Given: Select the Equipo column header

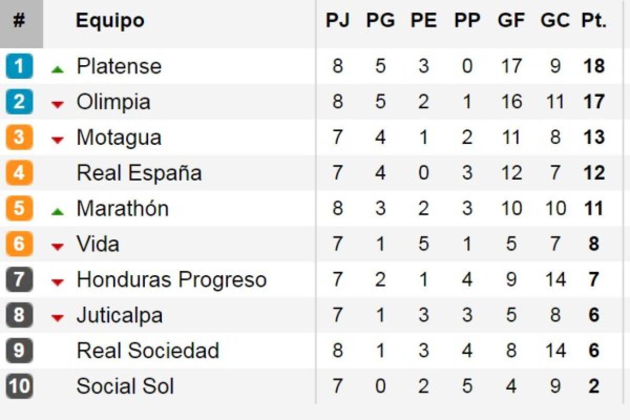Looking at the screenshot, I should coord(110,21).
